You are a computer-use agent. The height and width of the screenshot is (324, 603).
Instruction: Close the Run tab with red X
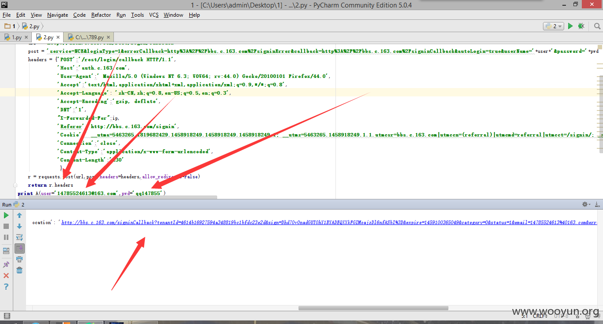(x=6, y=276)
